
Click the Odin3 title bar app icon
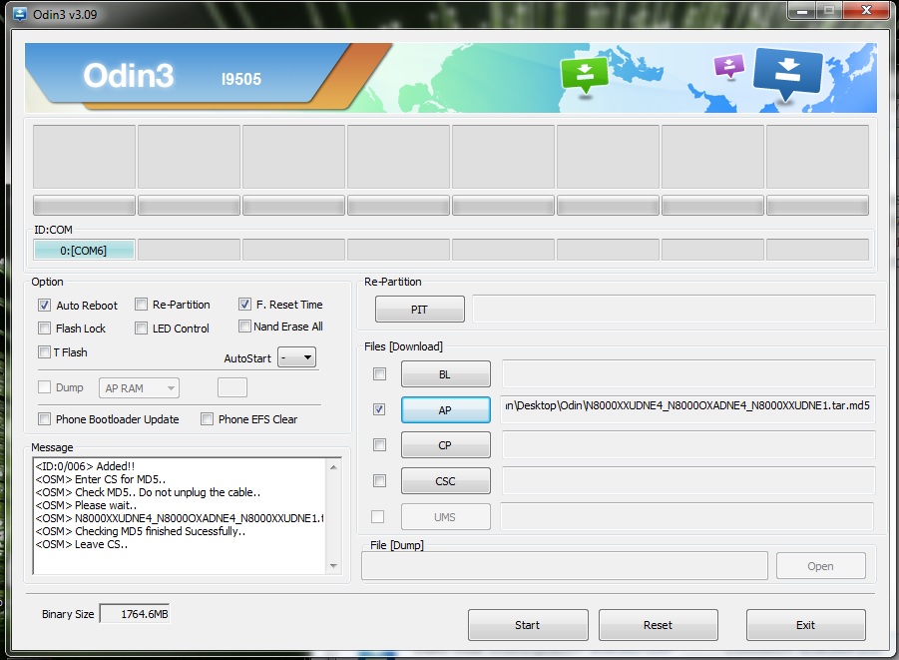(20, 14)
